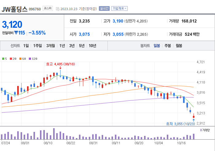The image size is (215, 151).
Task: Click the 하한가 2,265 text
Action: tap(136, 34)
